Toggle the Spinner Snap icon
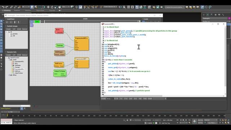Screen dimensions: 231x130 (x=96, y=7)
